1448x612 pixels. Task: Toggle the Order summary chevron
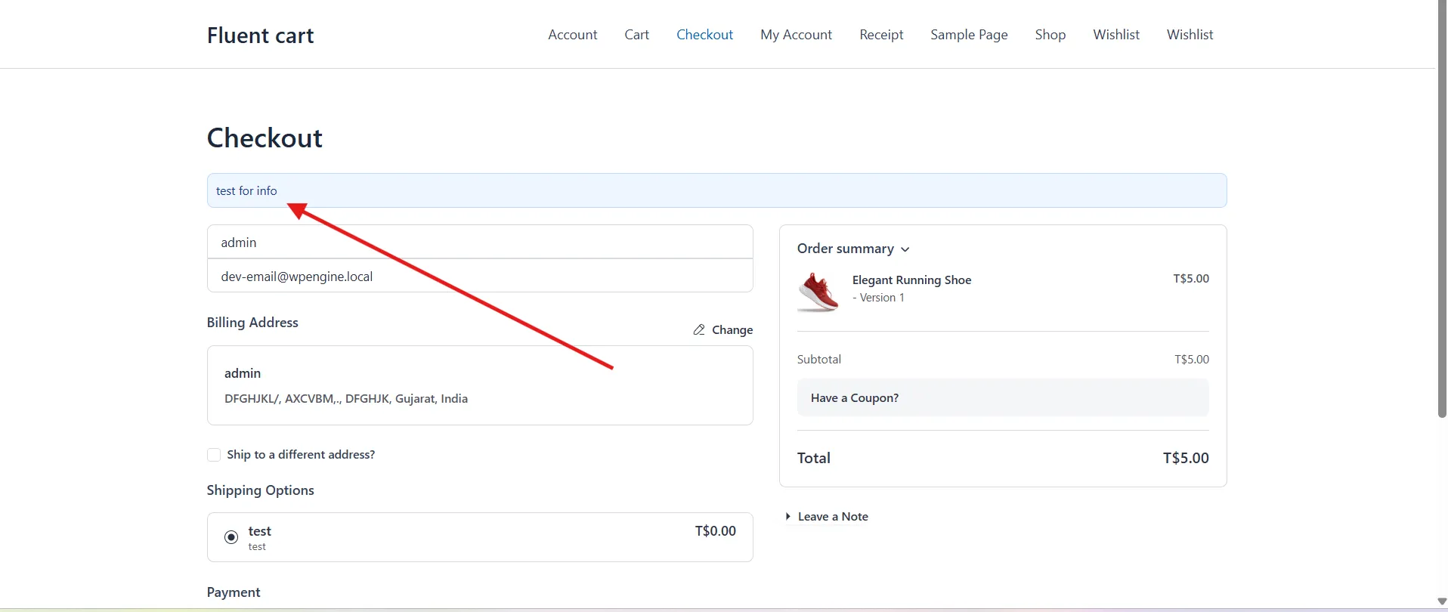(x=905, y=249)
